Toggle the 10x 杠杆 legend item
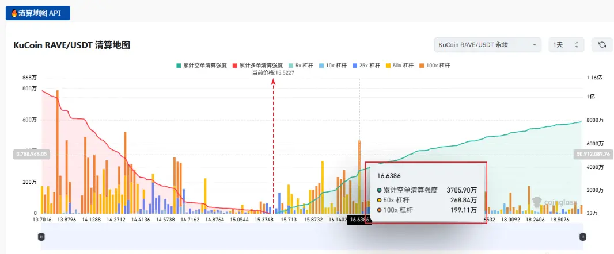The height and width of the screenshot is (254, 614). [x=333, y=66]
